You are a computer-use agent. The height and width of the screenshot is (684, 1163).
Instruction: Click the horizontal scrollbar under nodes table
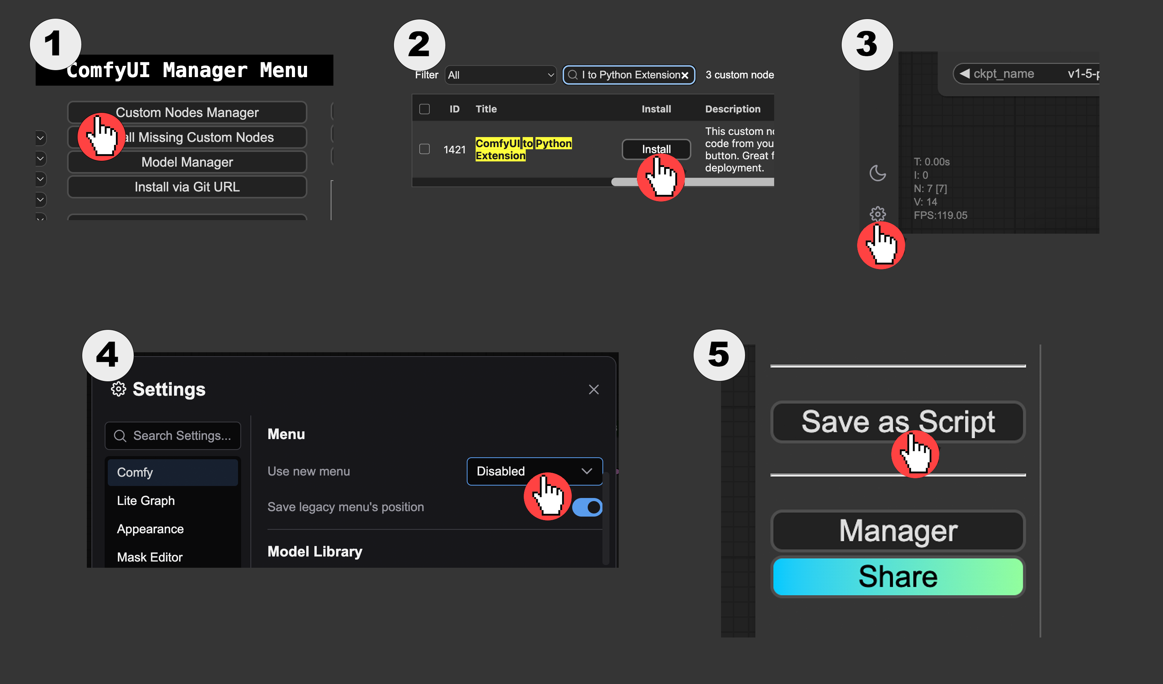(x=692, y=182)
